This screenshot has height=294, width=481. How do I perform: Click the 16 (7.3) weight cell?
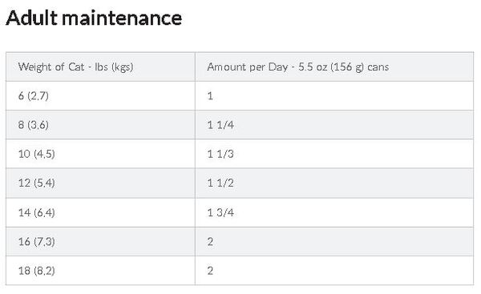pyautogui.click(x=100, y=242)
